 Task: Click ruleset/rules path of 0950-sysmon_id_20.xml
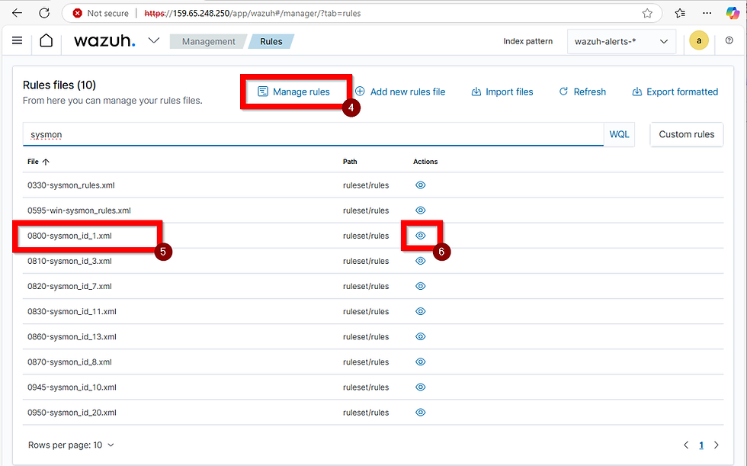pyautogui.click(x=366, y=413)
